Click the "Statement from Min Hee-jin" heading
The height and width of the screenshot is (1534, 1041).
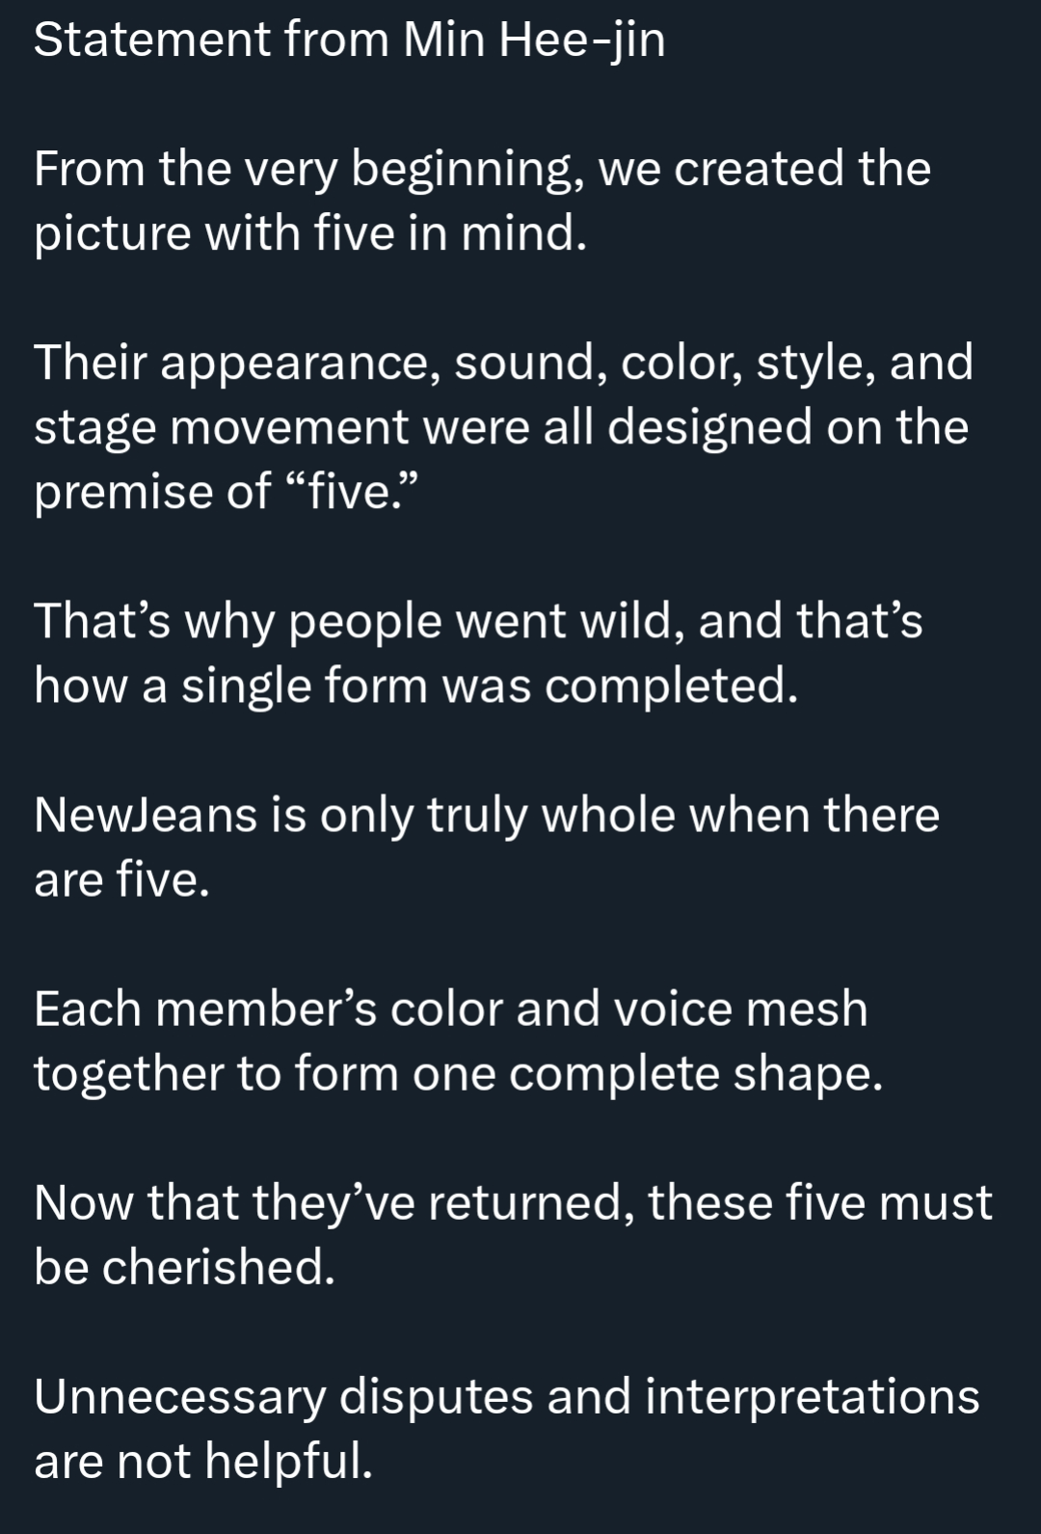pos(349,40)
